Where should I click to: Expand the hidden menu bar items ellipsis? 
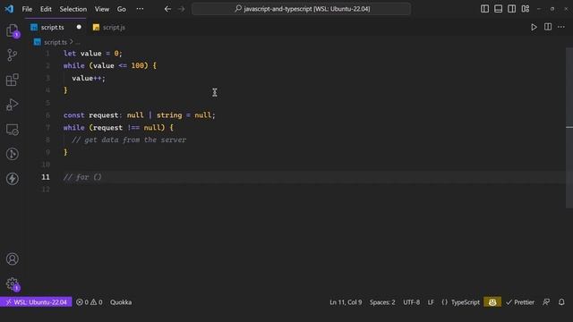[x=140, y=9]
